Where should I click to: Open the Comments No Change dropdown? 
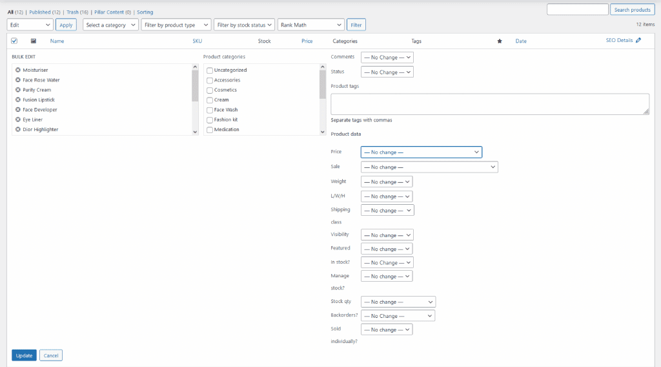(x=387, y=58)
